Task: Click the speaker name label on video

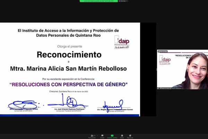Action: [x=172, y=88]
